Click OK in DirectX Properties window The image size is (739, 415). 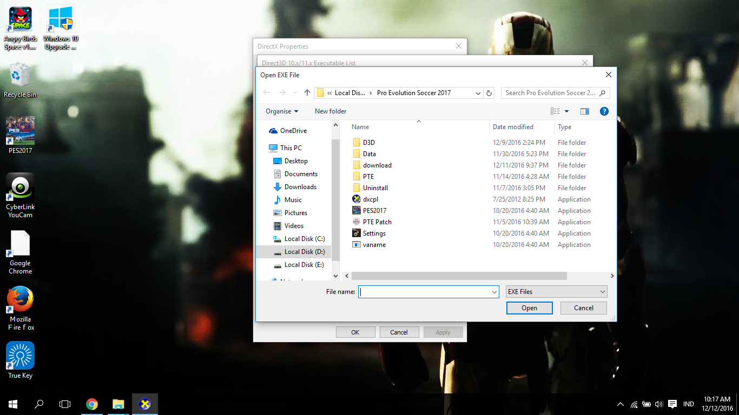(355, 332)
